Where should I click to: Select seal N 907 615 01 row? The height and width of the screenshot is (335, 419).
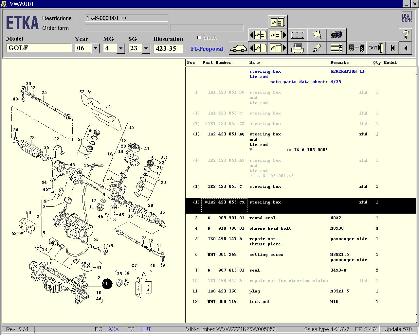301,270
